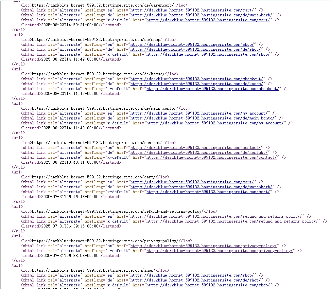Select the loc URL ending in /de/kasse/
This screenshot has width=330, height=289.
pyautogui.click(x=98, y=74)
